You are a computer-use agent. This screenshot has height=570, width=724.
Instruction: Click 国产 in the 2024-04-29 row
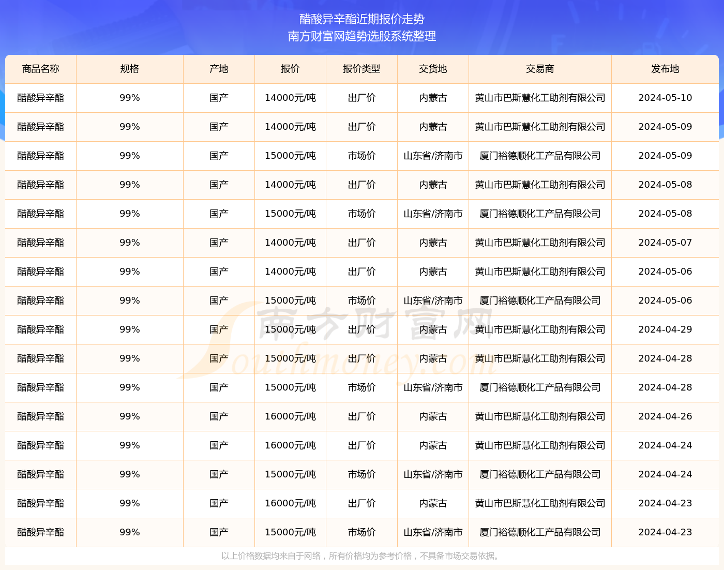(219, 329)
